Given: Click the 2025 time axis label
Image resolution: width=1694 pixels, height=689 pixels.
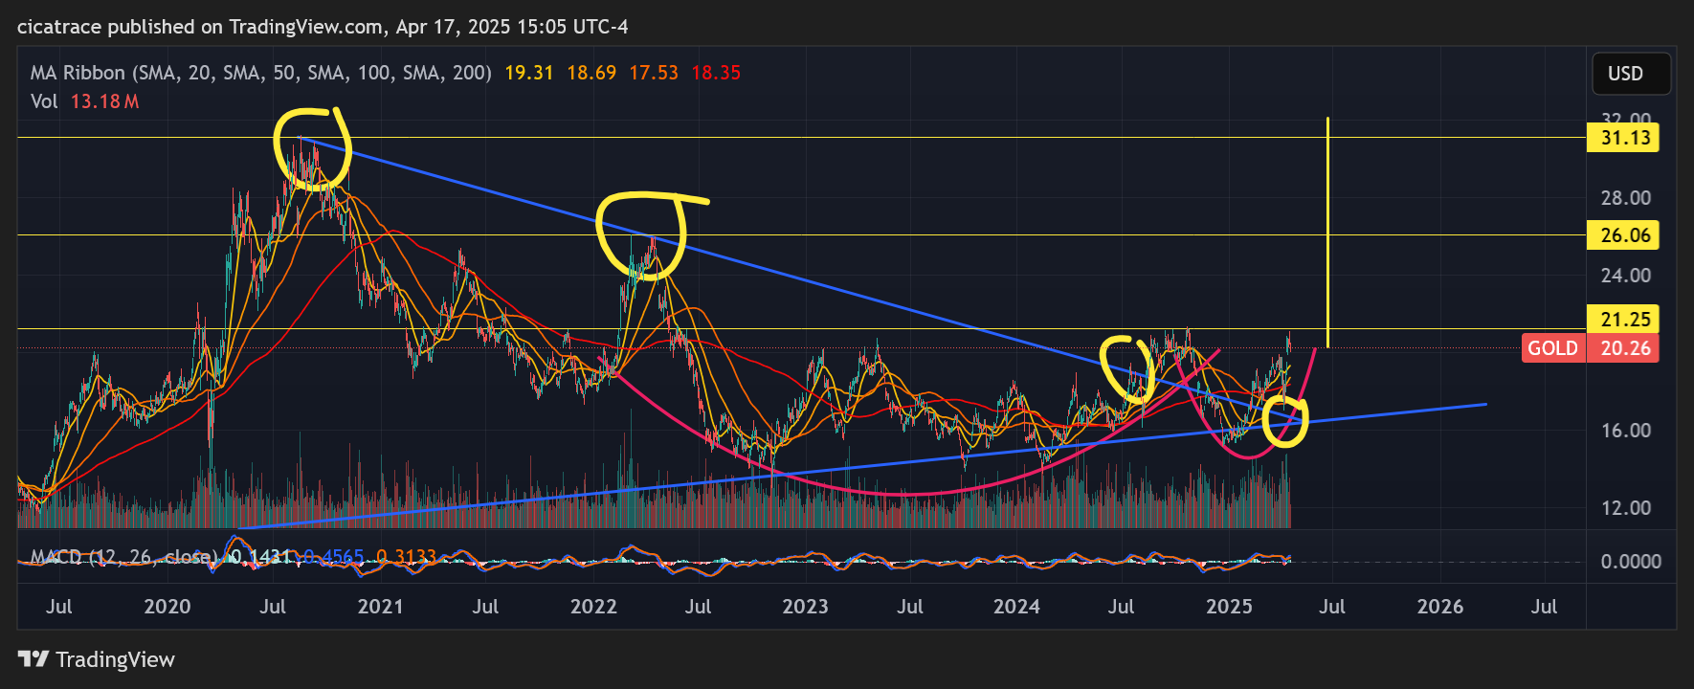Looking at the screenshot, I should (x=1229, y=607).
